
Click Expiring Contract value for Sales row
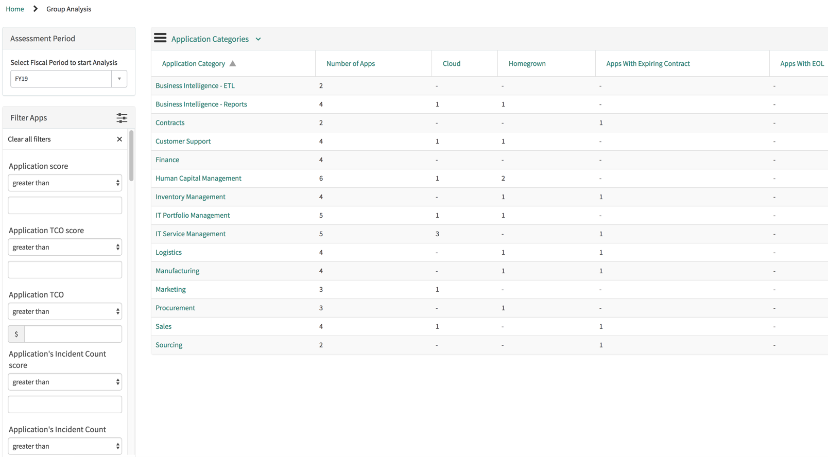601,327
